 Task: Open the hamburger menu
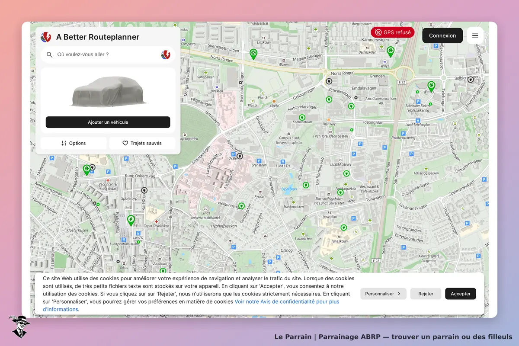[x=475, y=35]
